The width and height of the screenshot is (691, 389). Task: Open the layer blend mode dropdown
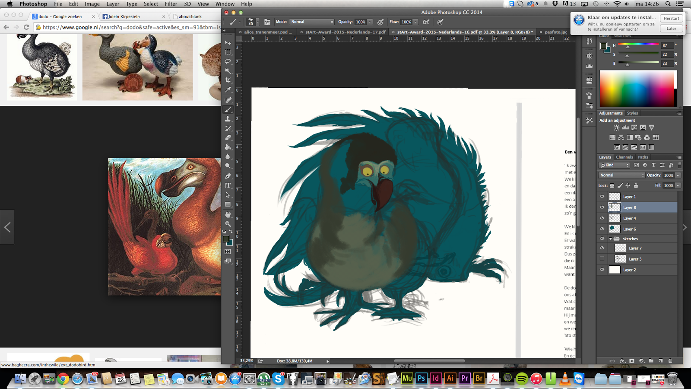(x=622, y=175)
